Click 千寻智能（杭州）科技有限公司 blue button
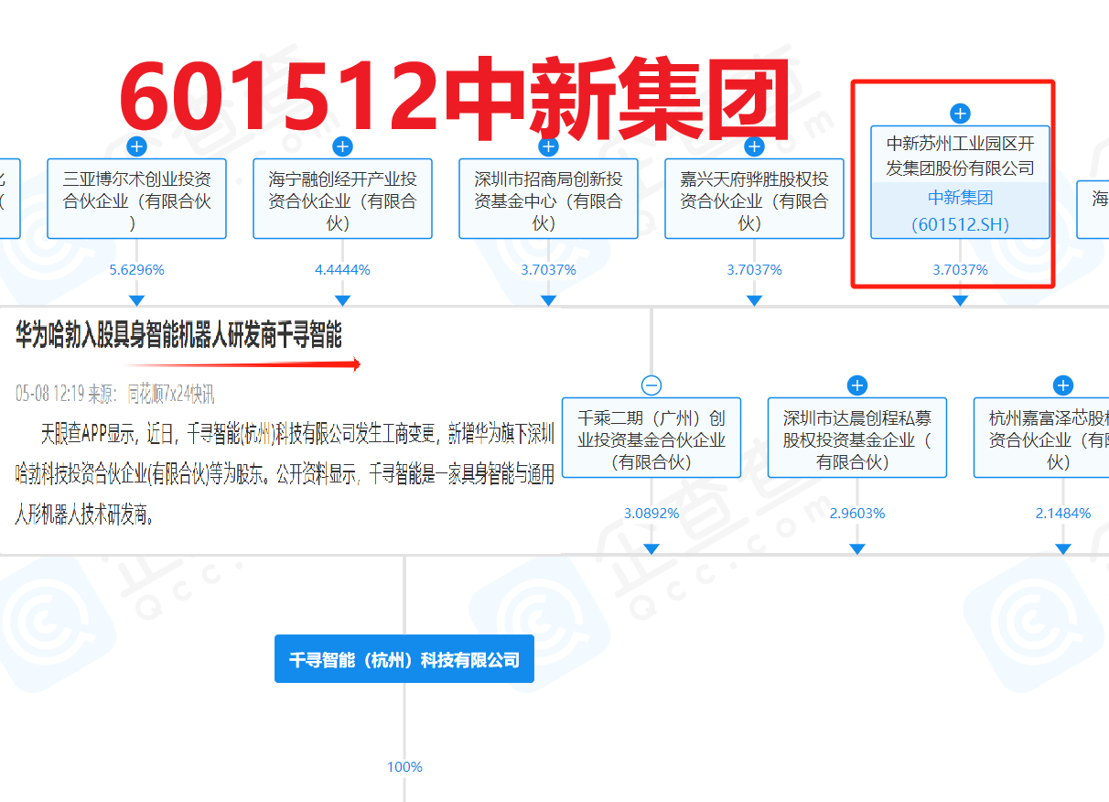Screen dimensions: 1109x802 pyautogui.click(x=404, y=659)
